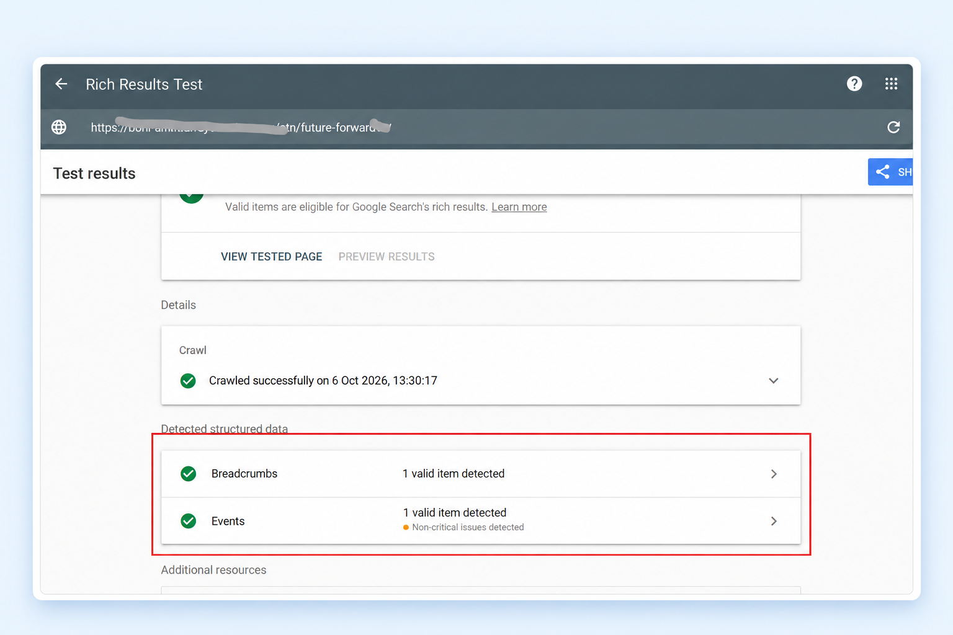Click the VIEW TESTED PAGE button
Viewport: 953px width, 635px height.
[272, 257]
